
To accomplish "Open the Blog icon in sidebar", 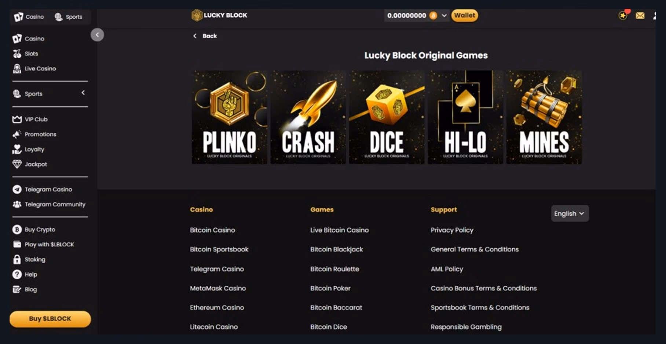I will (17, 289).
